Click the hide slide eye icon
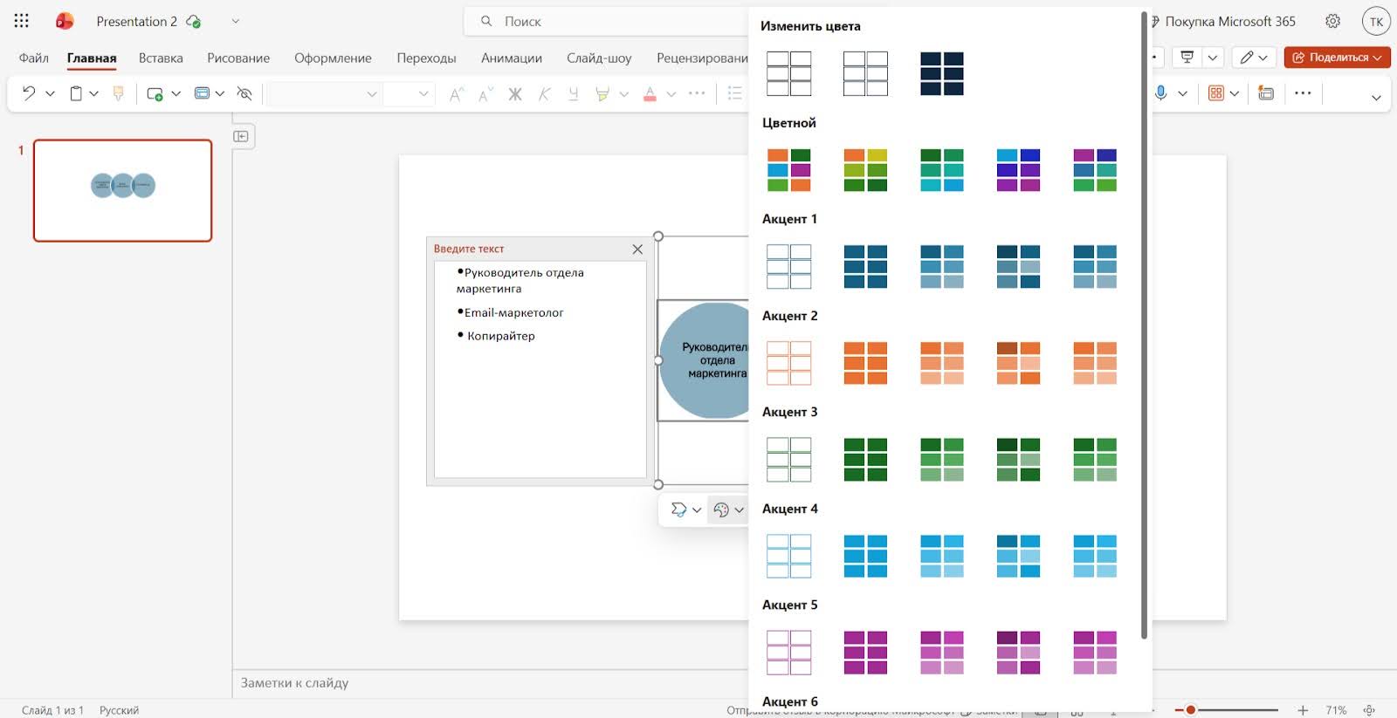The image size is (1397, 718). point(244,93)
